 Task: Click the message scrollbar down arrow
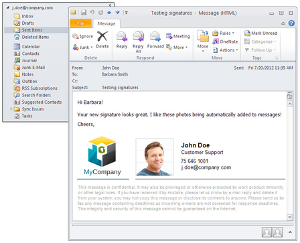click(x=290, y=217)
